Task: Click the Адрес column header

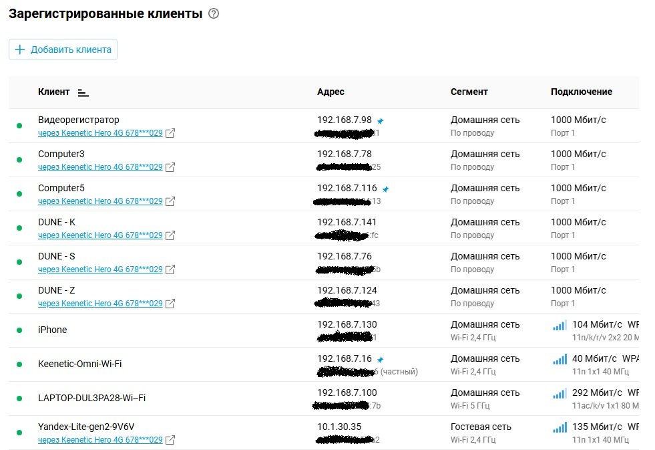Action: click(x=331, y=92)
